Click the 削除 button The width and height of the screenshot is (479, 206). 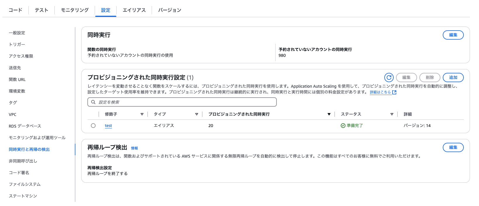click(430, 78)
